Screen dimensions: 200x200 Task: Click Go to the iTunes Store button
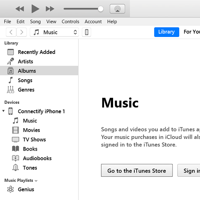pos(137,171)
